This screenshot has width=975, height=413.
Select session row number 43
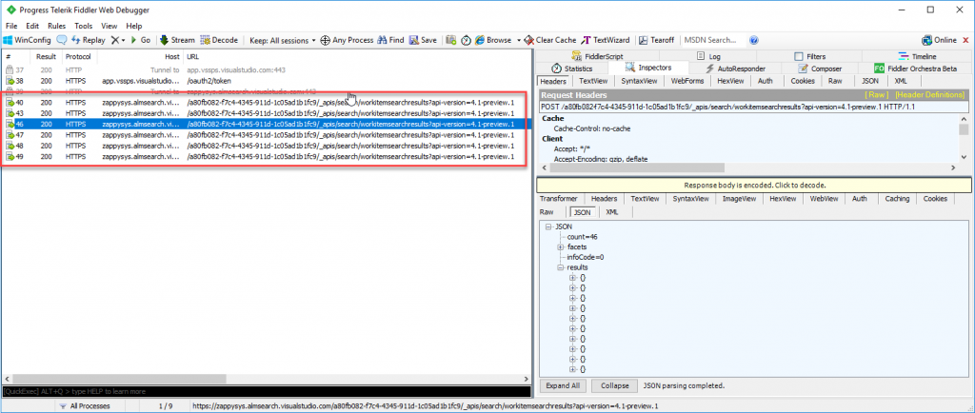point(266,113)
